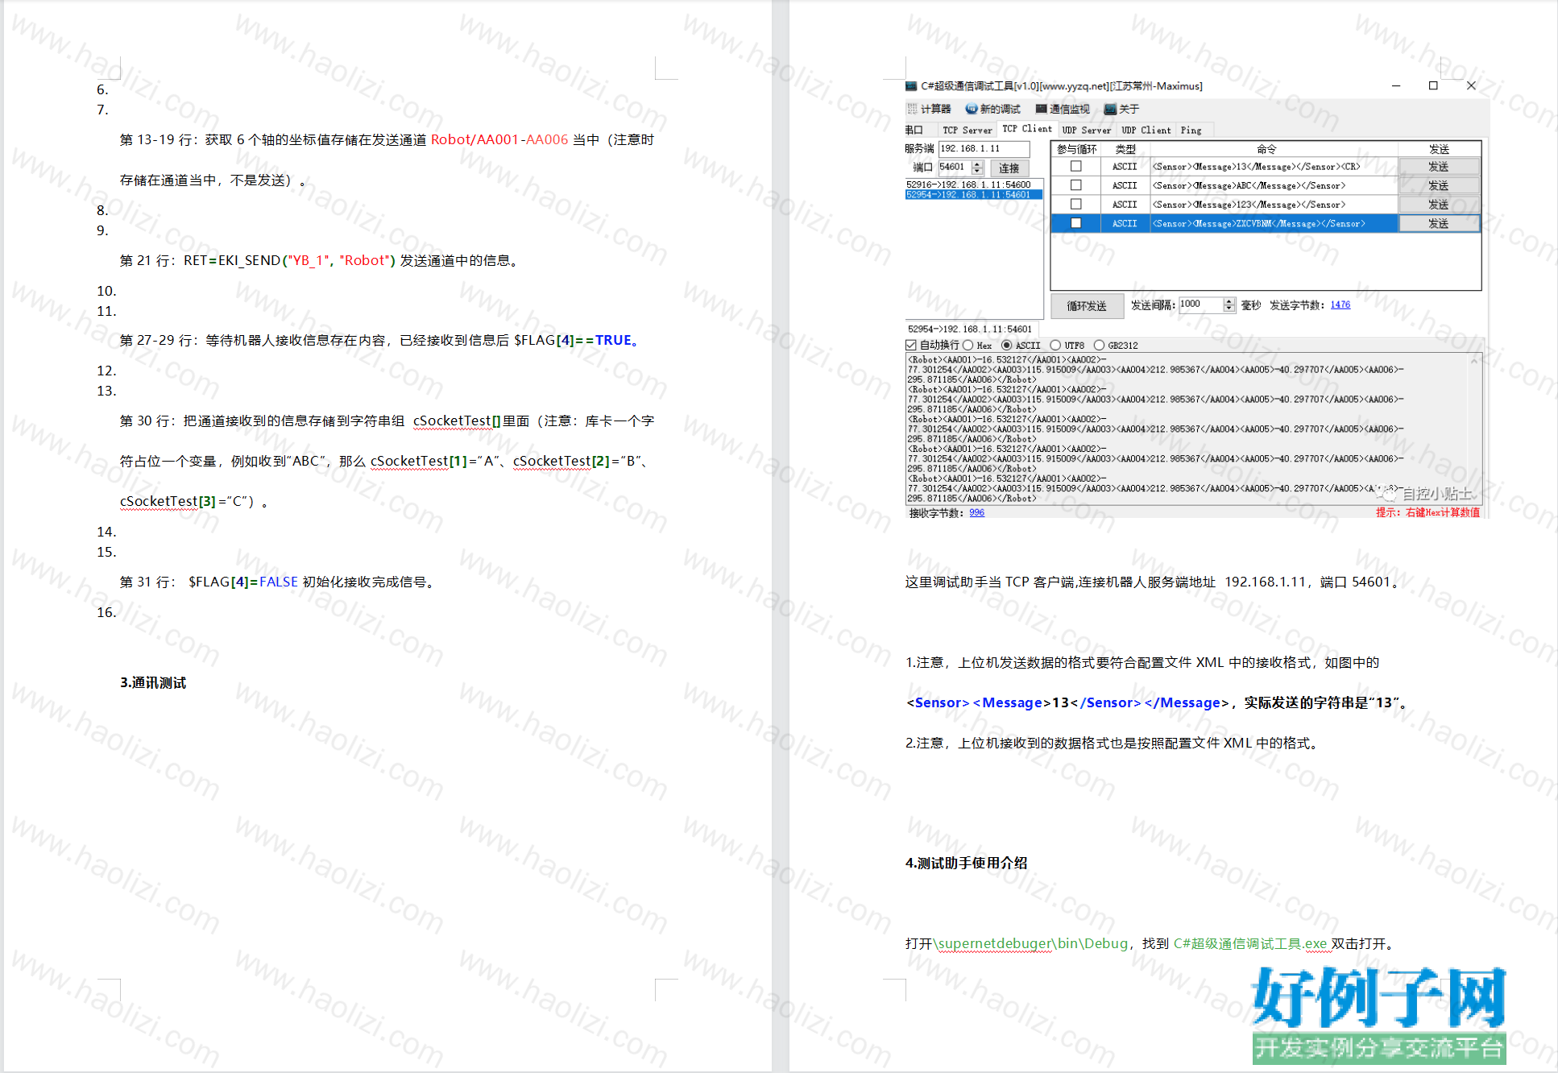The width and height of the screenshot is (1558, 1073).
Task: Switch to the 串口 serial port tab
Action: click(x=914, y=130)
